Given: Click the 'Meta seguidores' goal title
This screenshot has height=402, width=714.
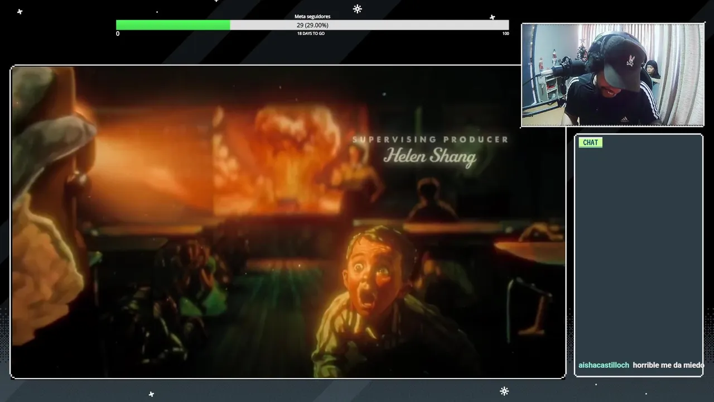Looking at the screenshot, I should point(312,16).
